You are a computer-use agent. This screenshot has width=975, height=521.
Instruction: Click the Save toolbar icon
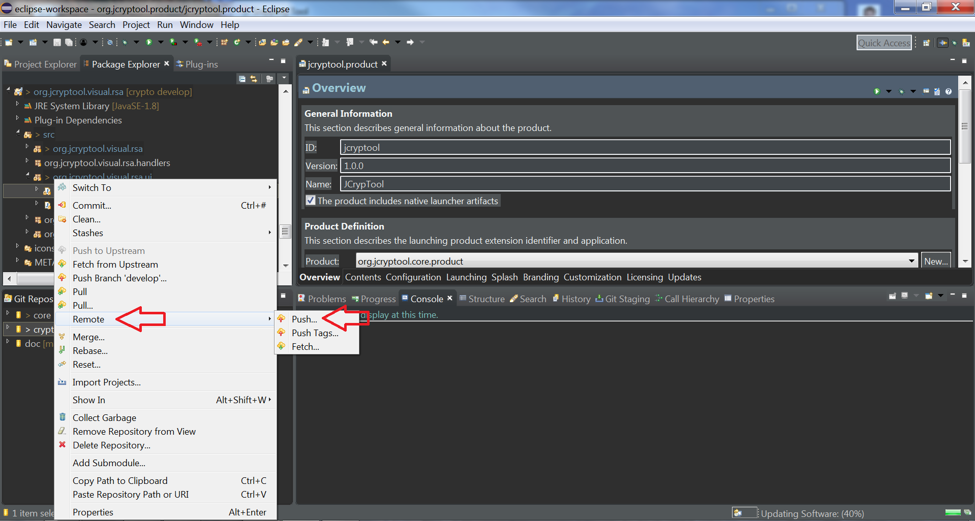click(57, 42)
